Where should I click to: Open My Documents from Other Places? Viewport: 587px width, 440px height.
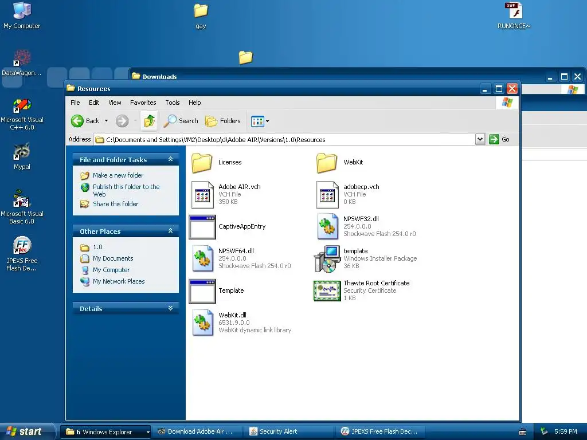(113, 258)
